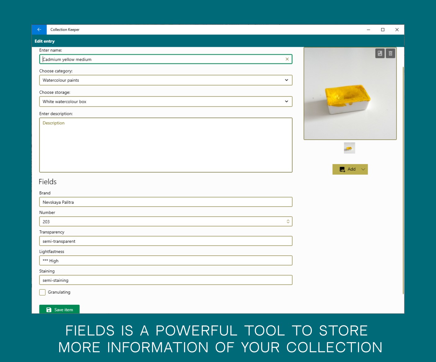Click the Fields section heading
Image resolution: width=436 pixels, height=362 pixels.
point(47,182)
